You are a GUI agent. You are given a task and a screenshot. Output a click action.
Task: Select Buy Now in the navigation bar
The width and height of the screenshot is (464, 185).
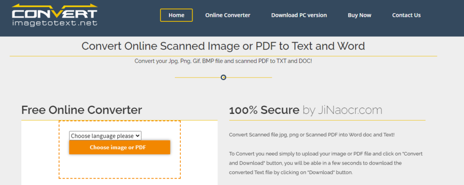pyautogui.click(x=359, y=15)
